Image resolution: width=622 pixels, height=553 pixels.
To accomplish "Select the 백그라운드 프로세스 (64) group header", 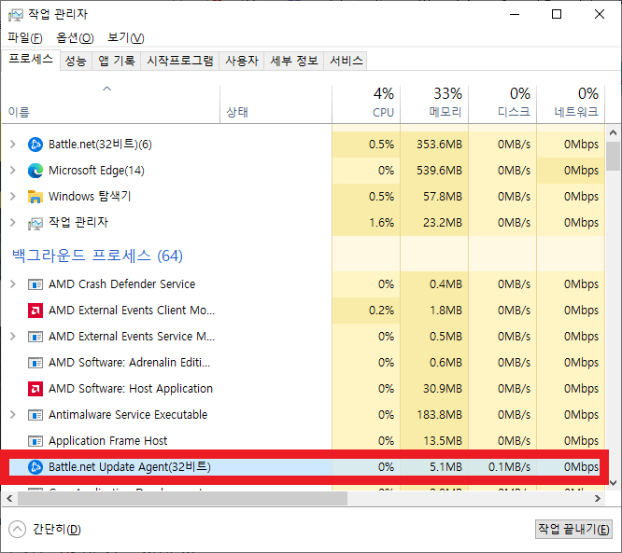I will (x=97, y=256).
